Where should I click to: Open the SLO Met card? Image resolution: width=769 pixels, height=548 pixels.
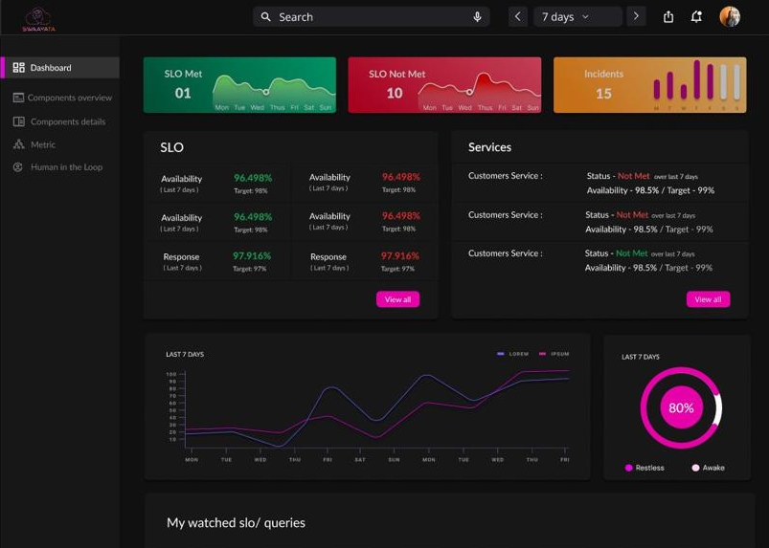click(239, 85)
